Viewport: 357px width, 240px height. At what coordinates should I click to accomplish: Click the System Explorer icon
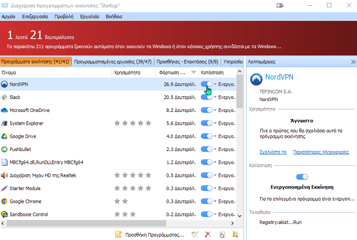pos(4,123)
